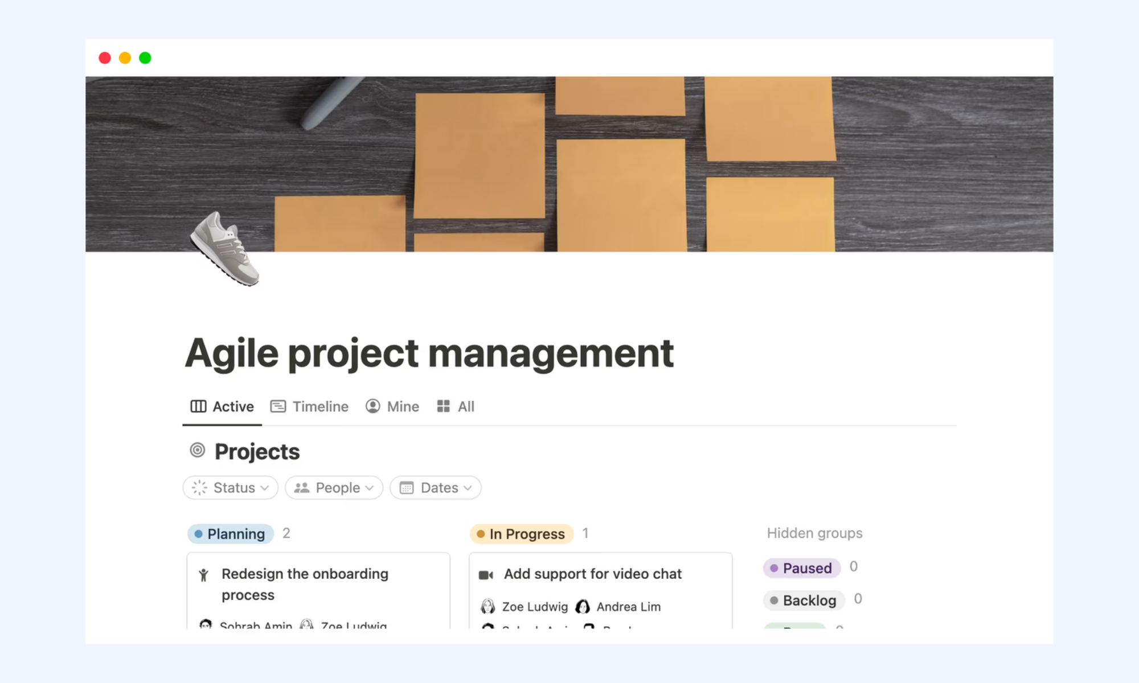Click the In Progress count 1
This screenshot has height=683, width=1139.
pyautogui.click(x=585, y=533)
